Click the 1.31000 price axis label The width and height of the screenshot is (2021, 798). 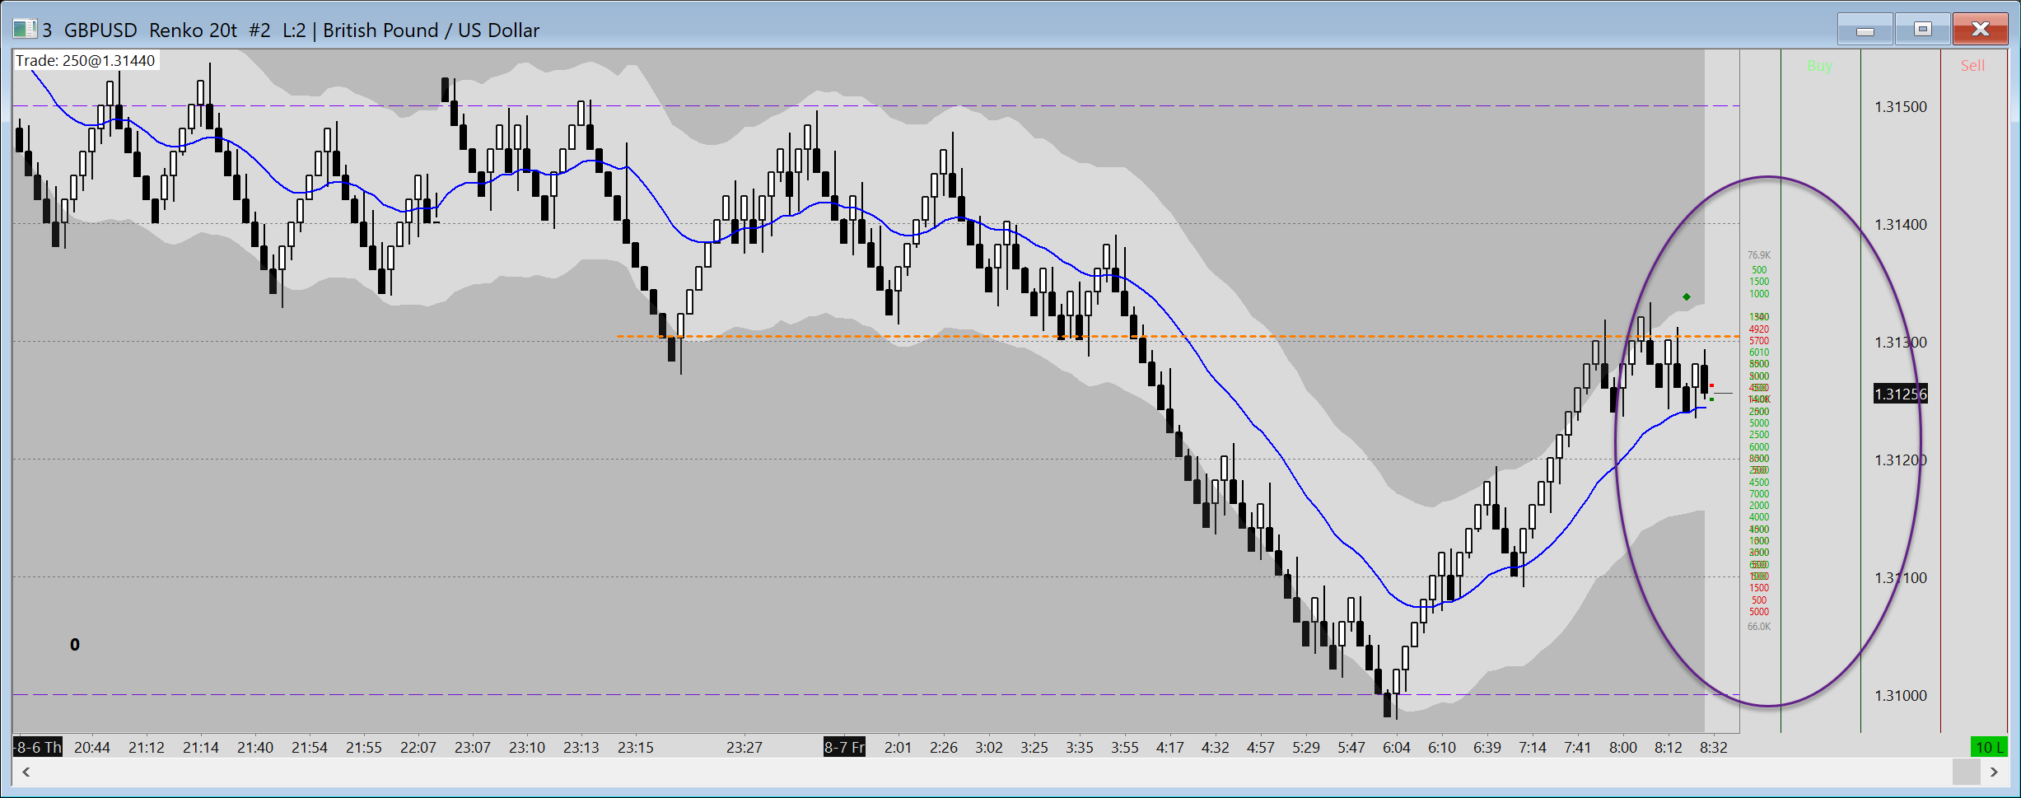point(1901,696)
